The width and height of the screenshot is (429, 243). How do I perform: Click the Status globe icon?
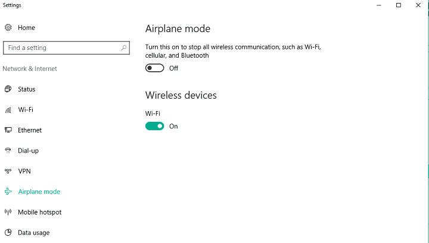[8, 89]
